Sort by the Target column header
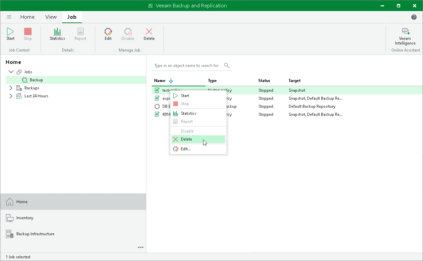 click(295, 81)
